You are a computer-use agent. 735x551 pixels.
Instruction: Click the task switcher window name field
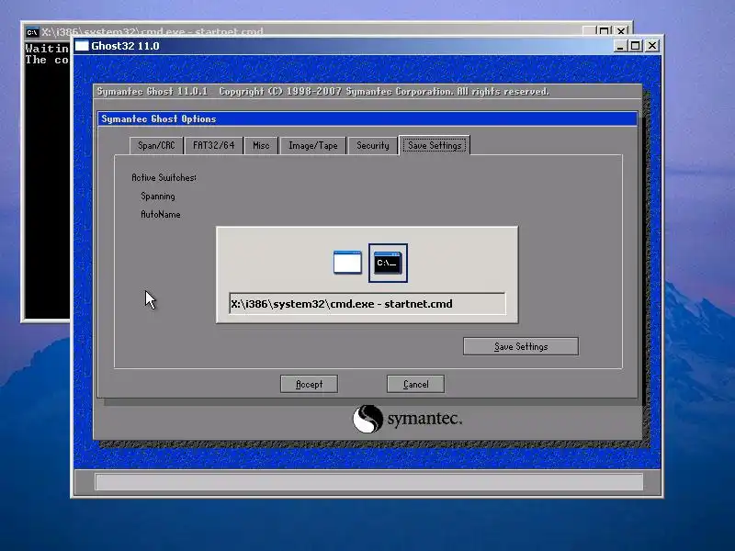[x=367, y=304]
